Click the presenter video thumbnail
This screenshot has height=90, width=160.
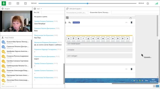coord(16,21)
